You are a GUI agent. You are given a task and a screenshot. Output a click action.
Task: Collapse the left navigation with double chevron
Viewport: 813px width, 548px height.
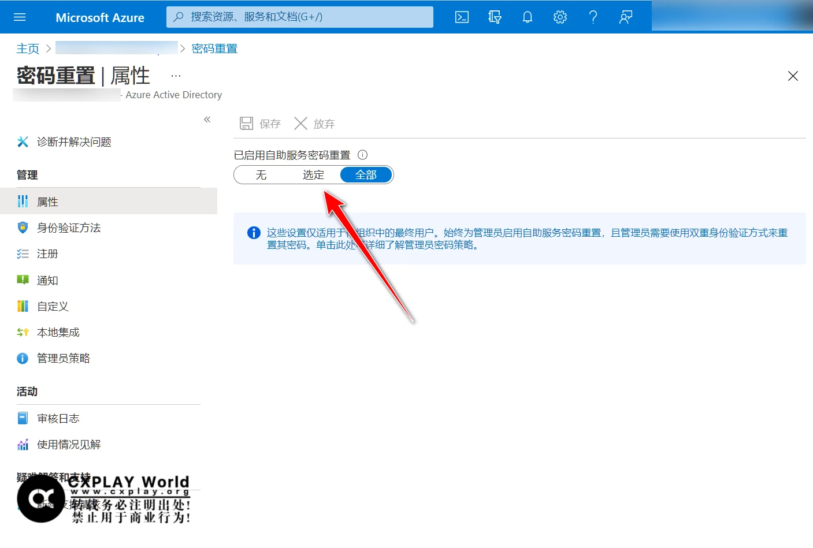pos(207,120)
